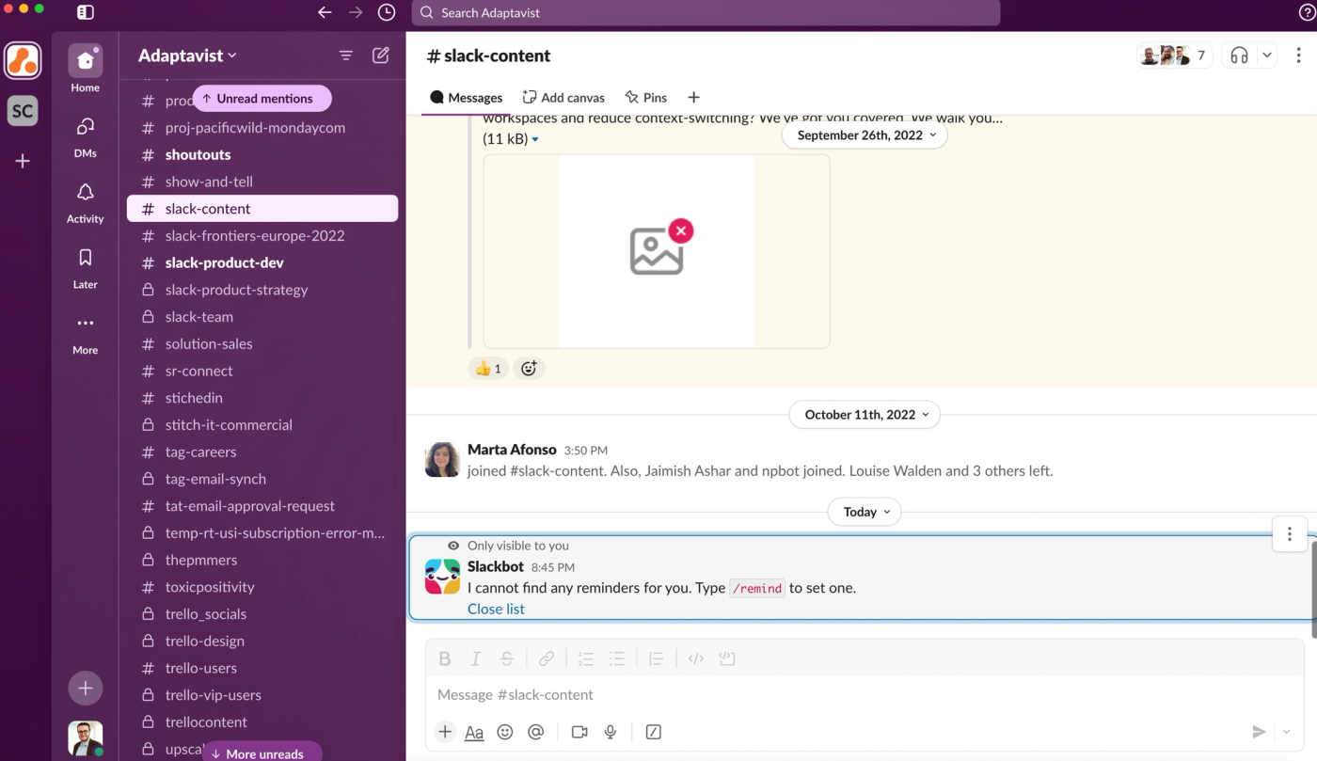Click the Search Adaptavist field
Viewport: 1317px width, 761px height.
click(706, 12)
